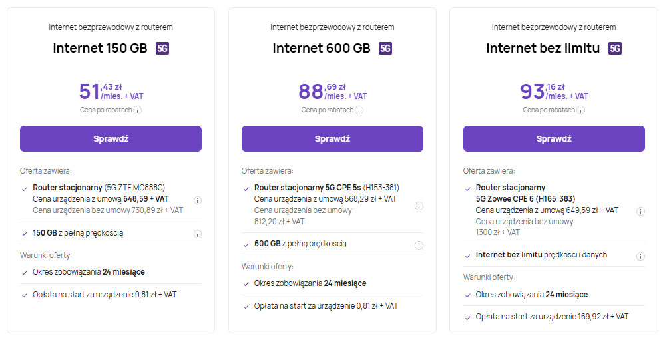Show info about 150 GB full speed
Image resolution: width=667 pixels, height=338 pixels.
point(198,234)
